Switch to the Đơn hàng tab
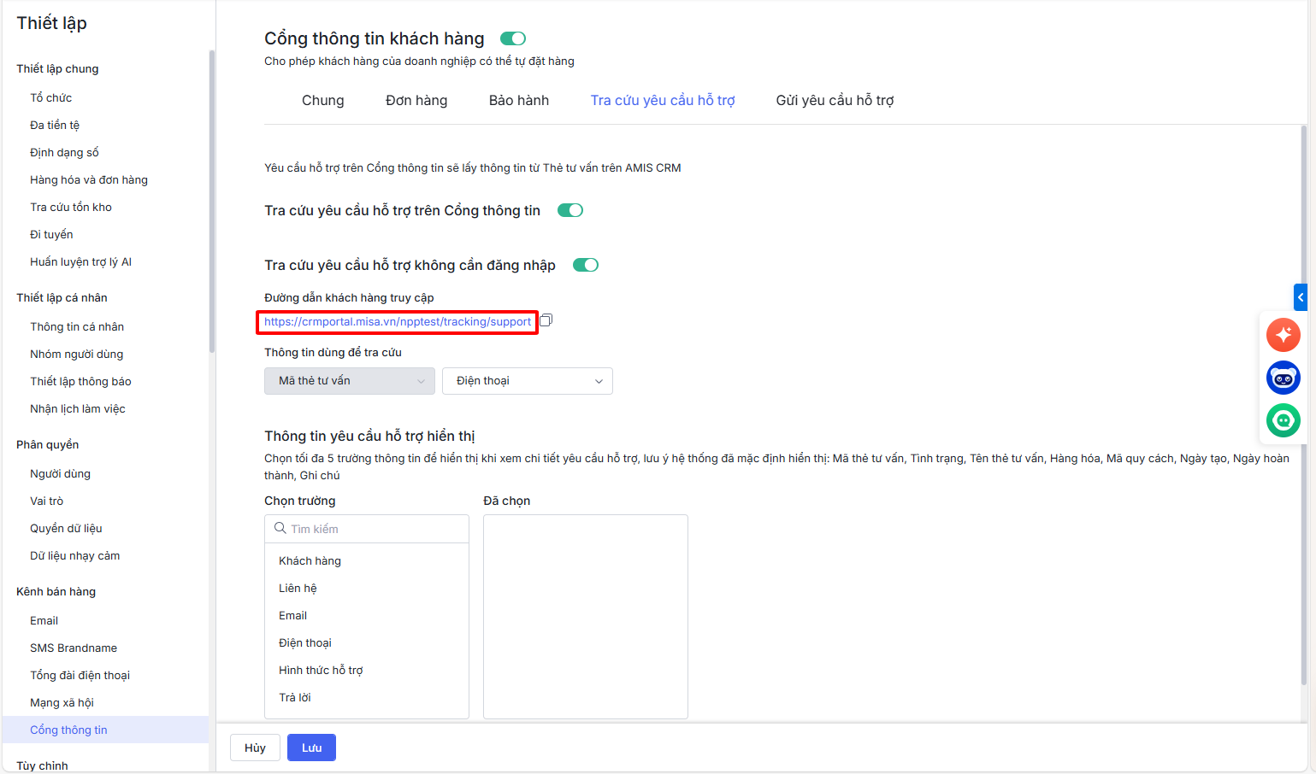 pos(416,101)
